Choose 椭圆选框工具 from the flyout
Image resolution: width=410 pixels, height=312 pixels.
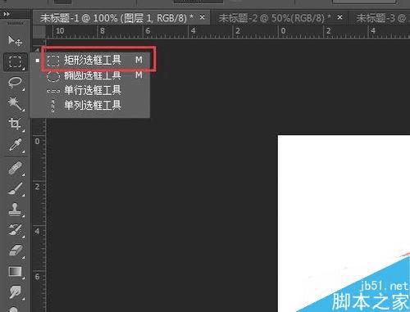coord(91,75)
